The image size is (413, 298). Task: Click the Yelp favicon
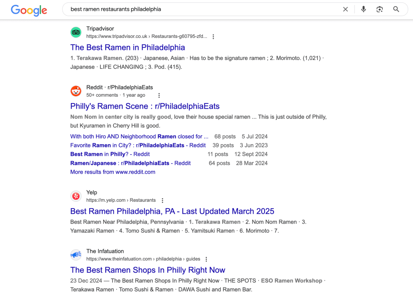pos(76,196)
